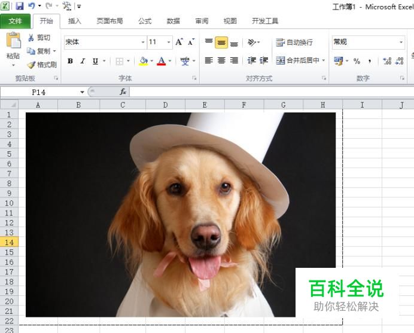Viewport: 414px width, 333px height.
Task: Click the cell borders icon
Action: [x=119, y=61]
